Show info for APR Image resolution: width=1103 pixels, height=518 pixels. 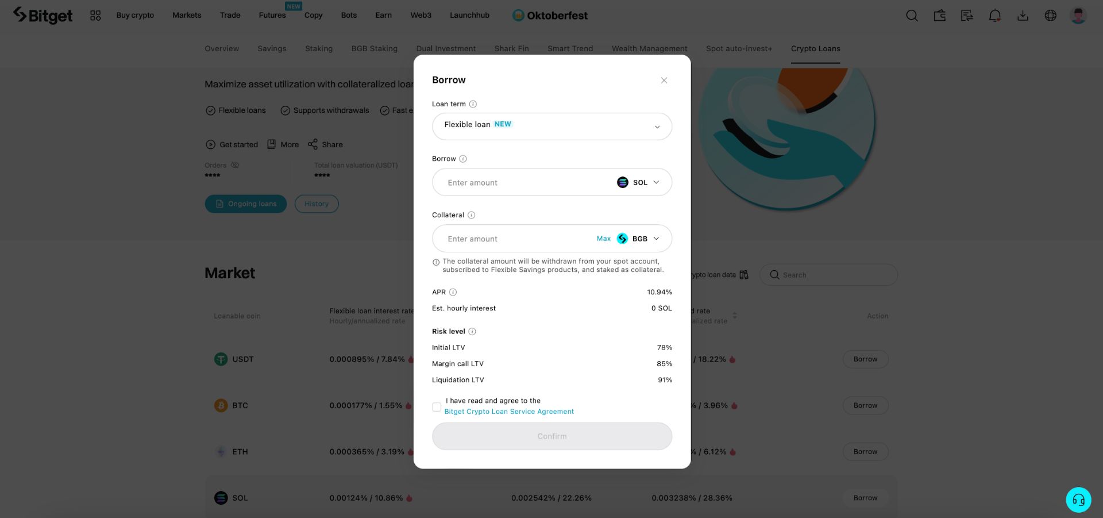point(453,292)
